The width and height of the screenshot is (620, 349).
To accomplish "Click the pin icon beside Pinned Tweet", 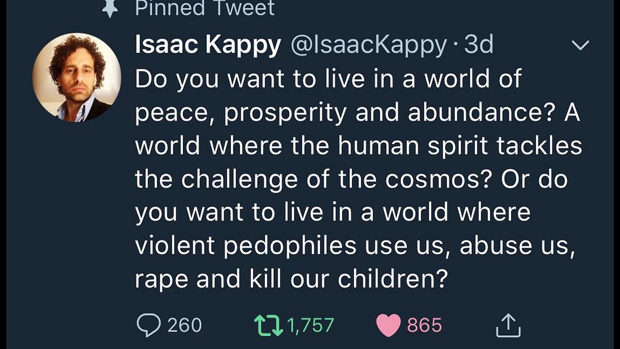I will tap(110, 8).
